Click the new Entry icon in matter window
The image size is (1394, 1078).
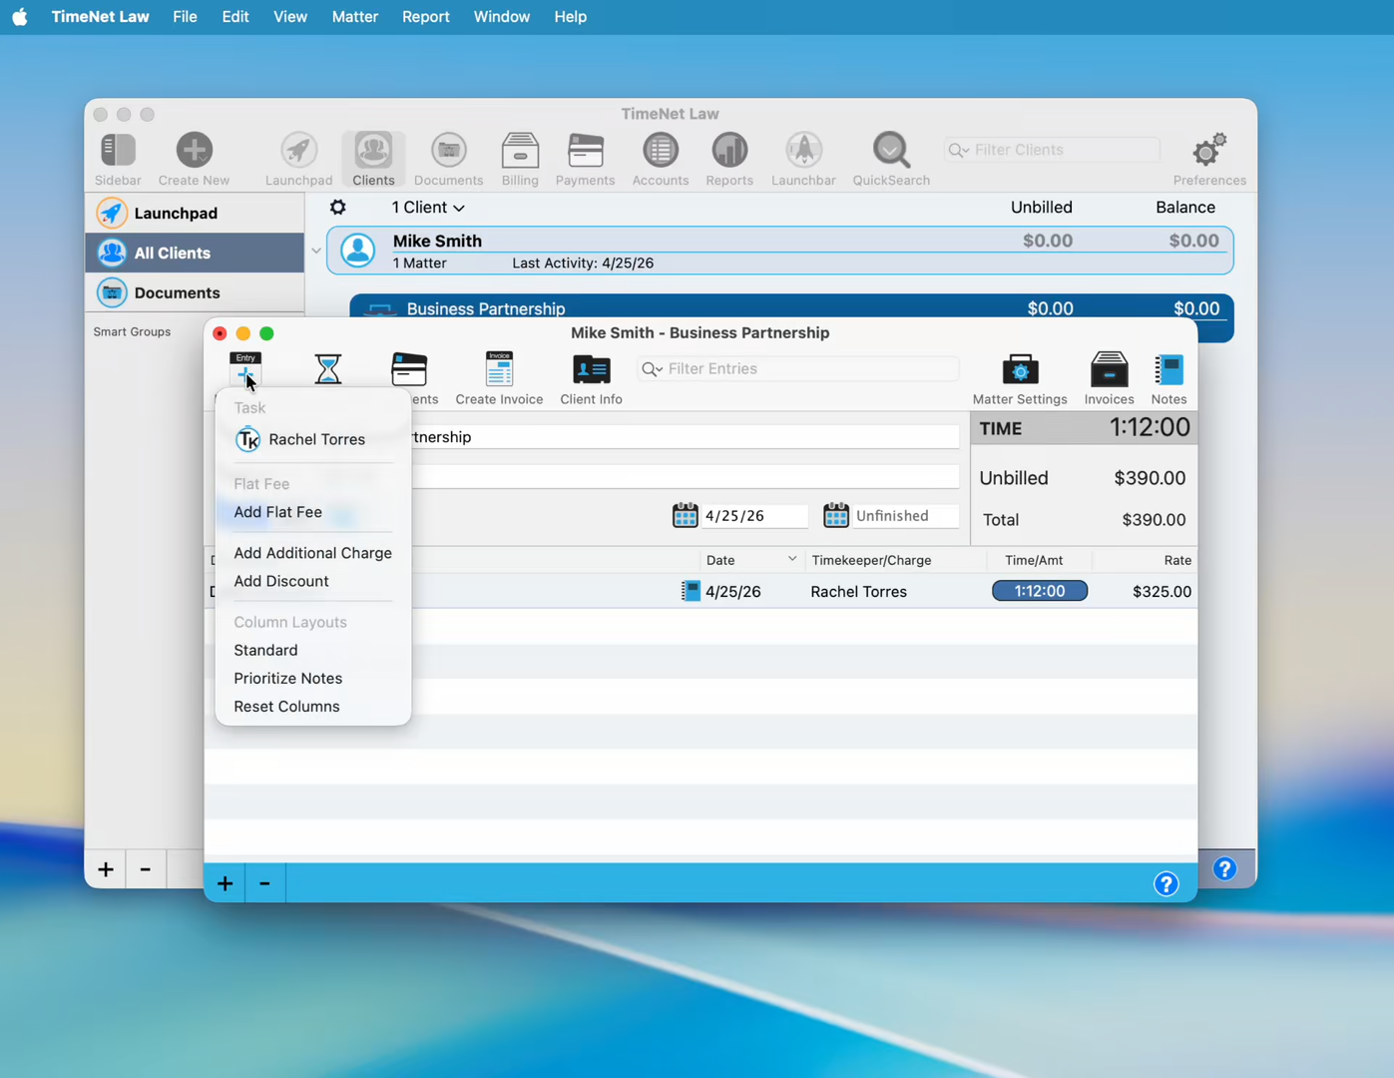coord(245,368)
